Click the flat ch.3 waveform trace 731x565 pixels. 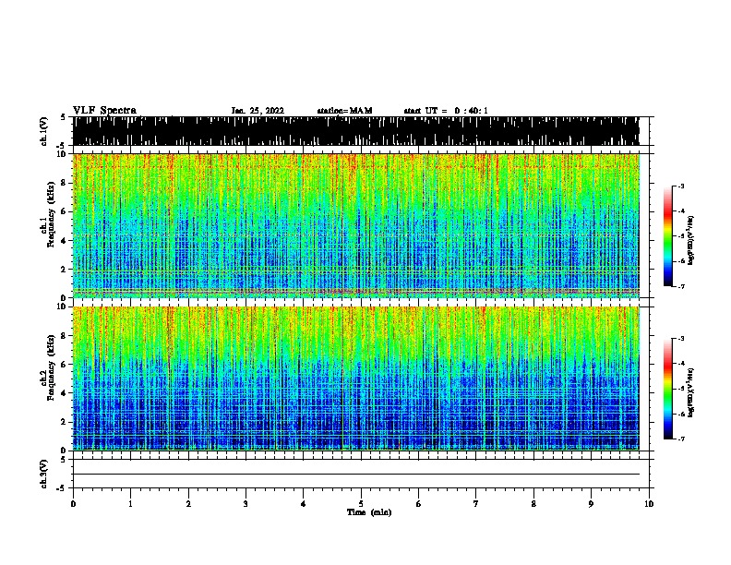pos(355,475)
